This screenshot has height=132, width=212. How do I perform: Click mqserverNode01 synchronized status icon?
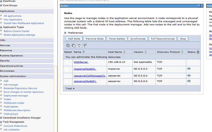point(189,69)
